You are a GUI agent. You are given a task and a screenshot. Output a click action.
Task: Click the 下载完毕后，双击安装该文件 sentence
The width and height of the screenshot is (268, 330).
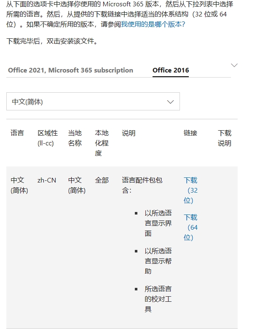coord(52,41)
